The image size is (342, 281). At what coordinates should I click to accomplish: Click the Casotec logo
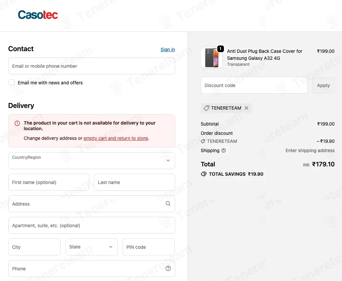click(38, 15)
